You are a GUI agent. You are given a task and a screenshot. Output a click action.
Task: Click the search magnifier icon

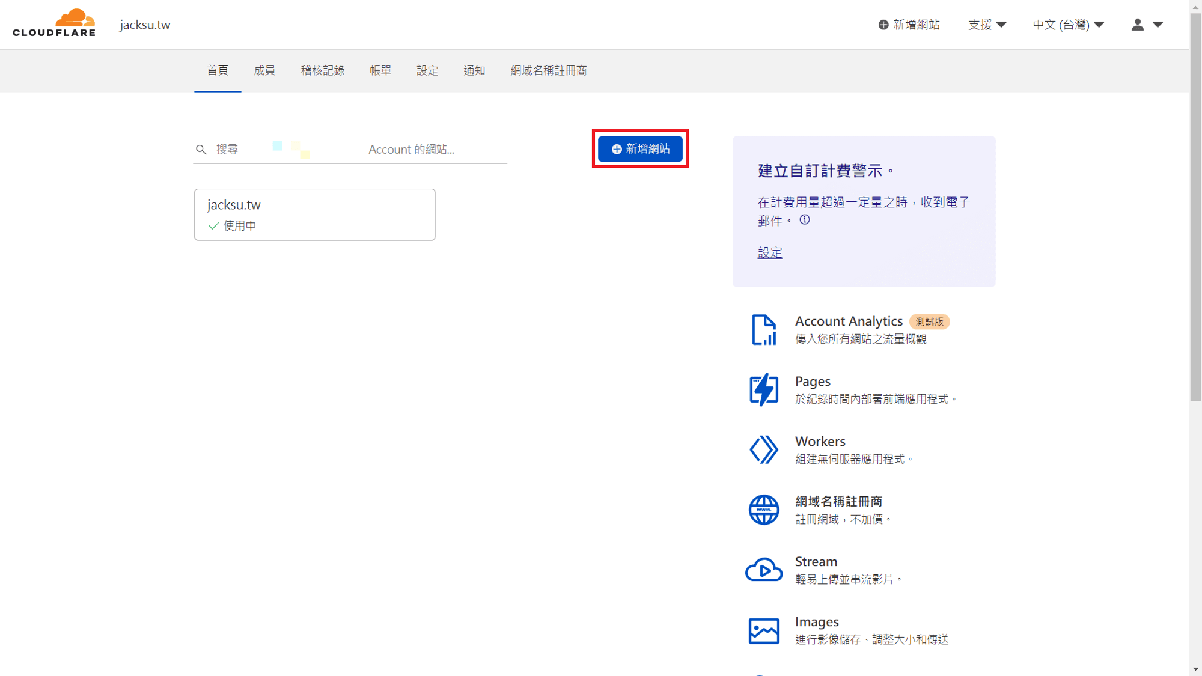(x=201, y=150)
